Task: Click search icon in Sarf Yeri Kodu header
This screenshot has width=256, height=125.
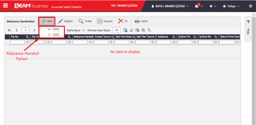Action: pyautogui.click(x=134, y=37)
